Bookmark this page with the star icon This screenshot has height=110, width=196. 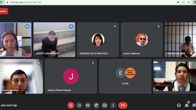click(x=189, y=2)
